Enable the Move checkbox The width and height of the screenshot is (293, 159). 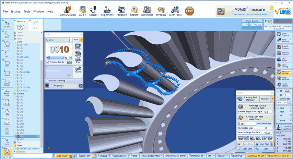(x=278, y=121)
